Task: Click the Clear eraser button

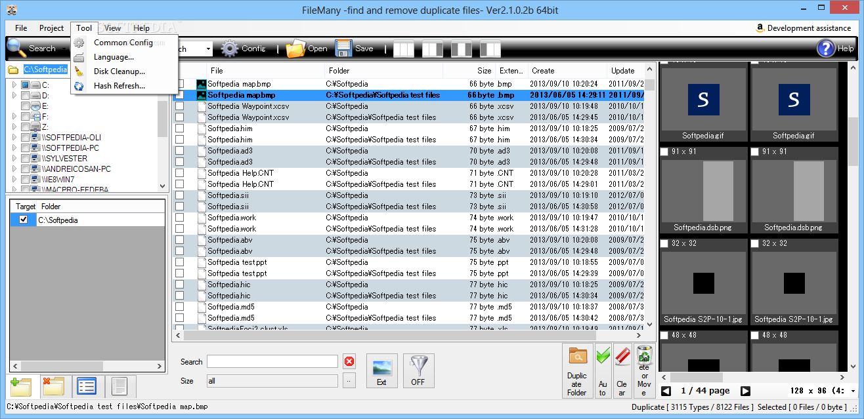Action: [x=622, y=371]
